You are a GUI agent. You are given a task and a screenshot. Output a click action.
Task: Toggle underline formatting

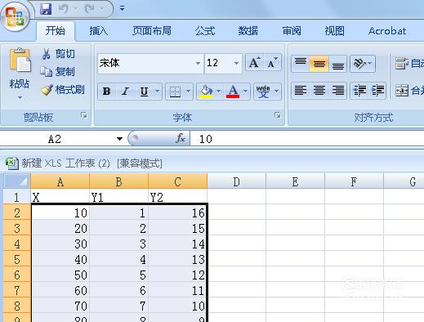tap(144, 92)
